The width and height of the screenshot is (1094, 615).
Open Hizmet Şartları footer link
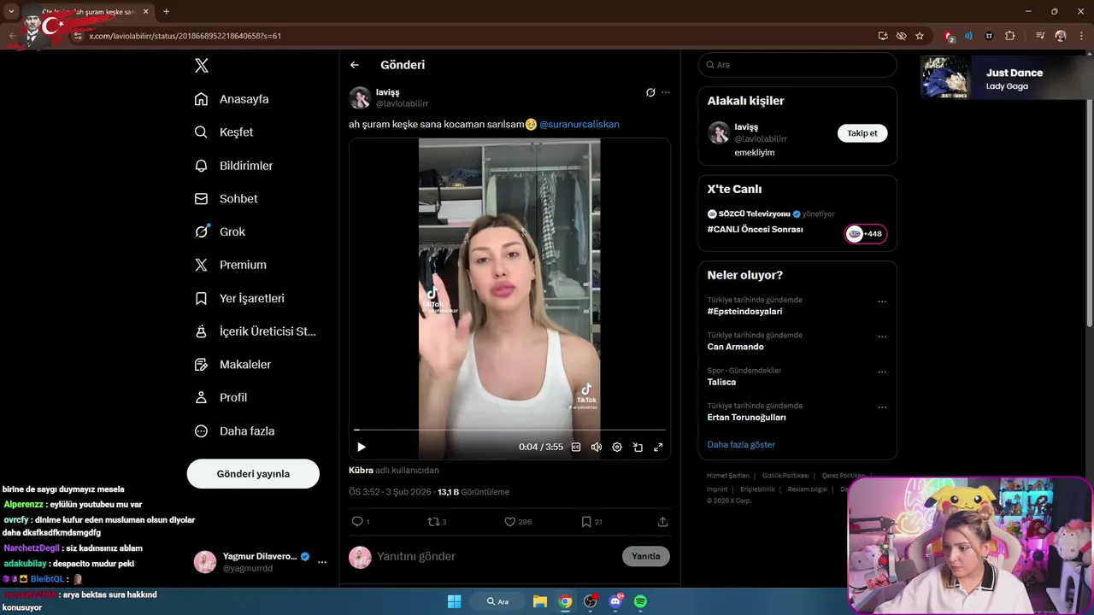coord(727,476)
